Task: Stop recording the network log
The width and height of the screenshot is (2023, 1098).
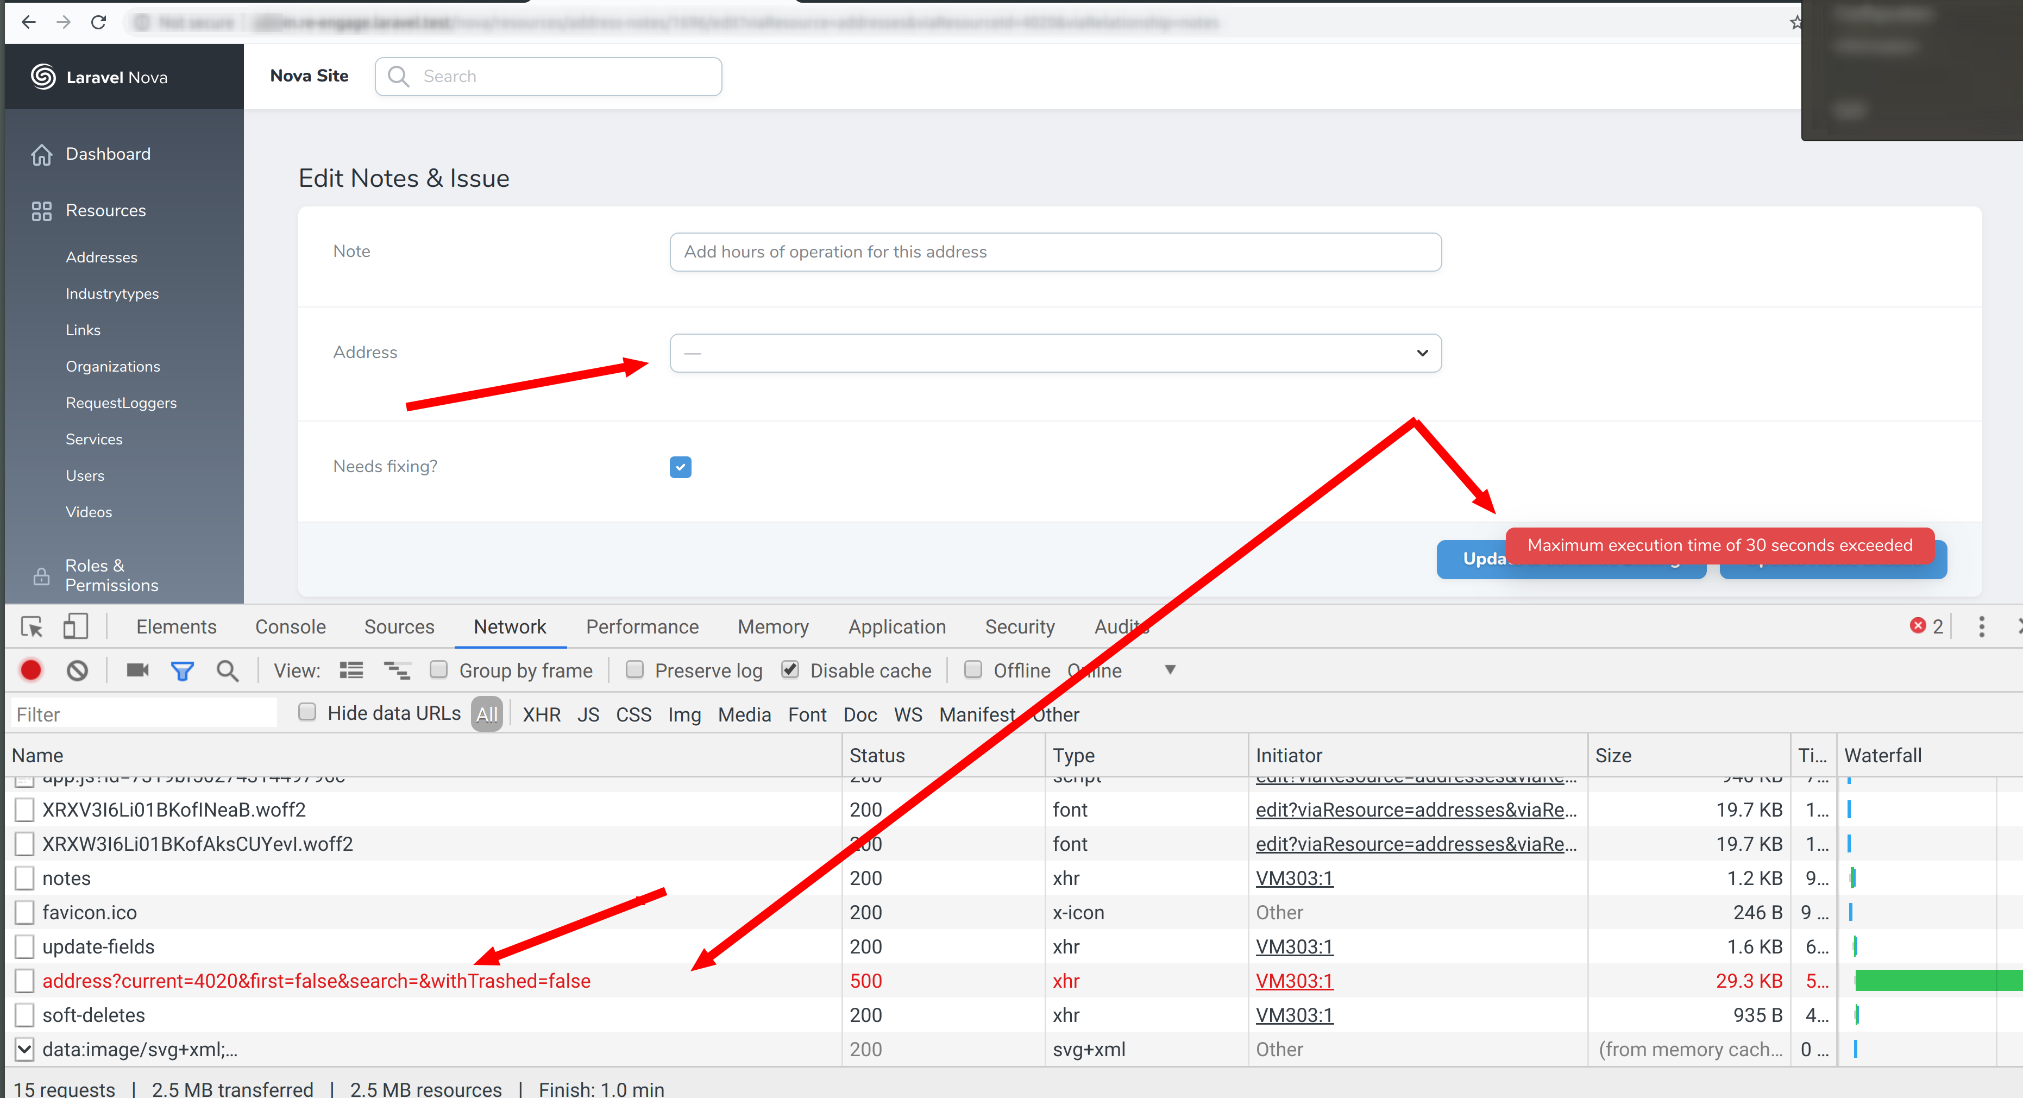Action: click(x=30, y=670)
